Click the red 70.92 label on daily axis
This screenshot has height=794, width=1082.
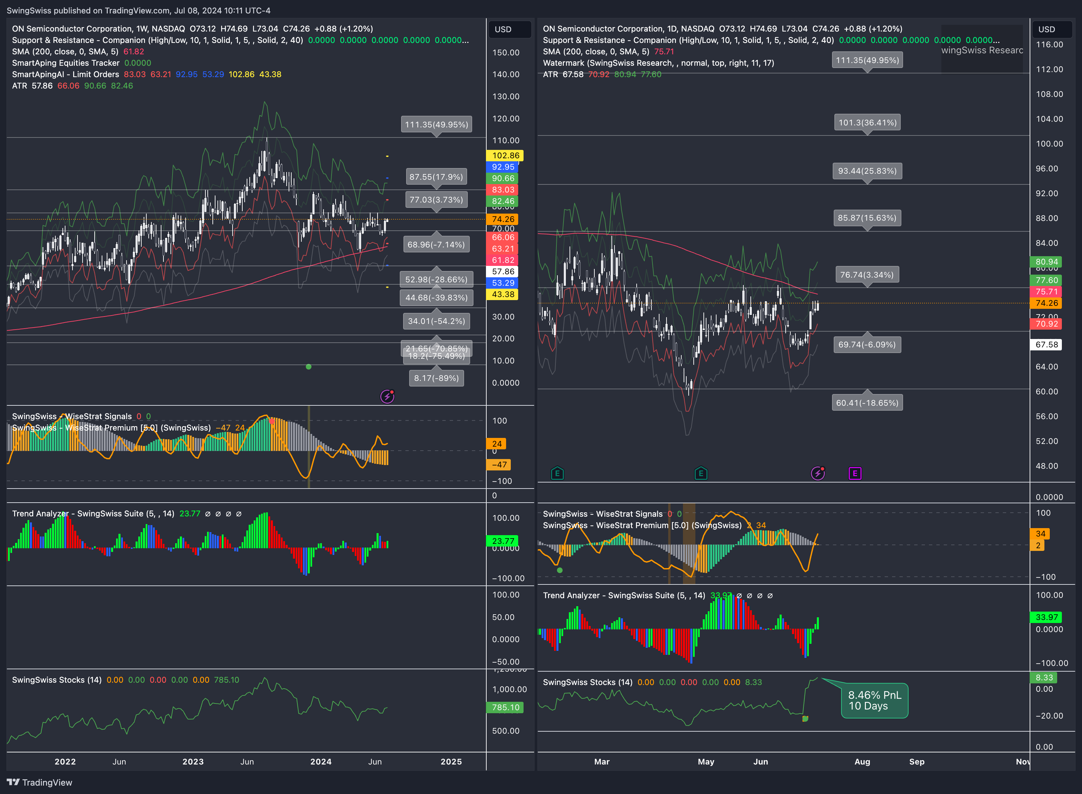[1046, 324]
